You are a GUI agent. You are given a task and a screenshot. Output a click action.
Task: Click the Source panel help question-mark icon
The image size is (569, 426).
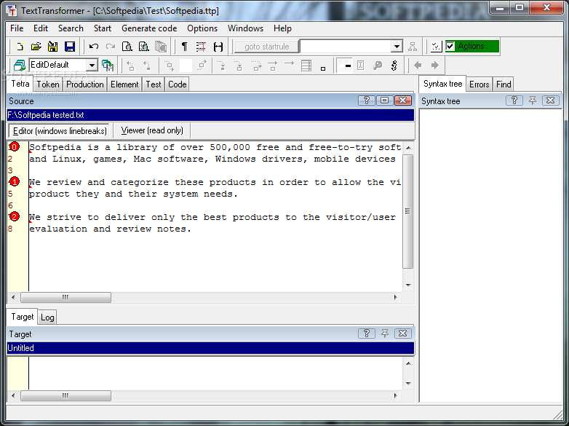click(367, 100)
